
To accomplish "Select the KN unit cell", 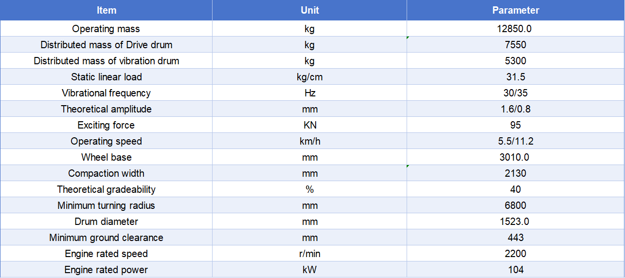I will click(x=309, y=125).
